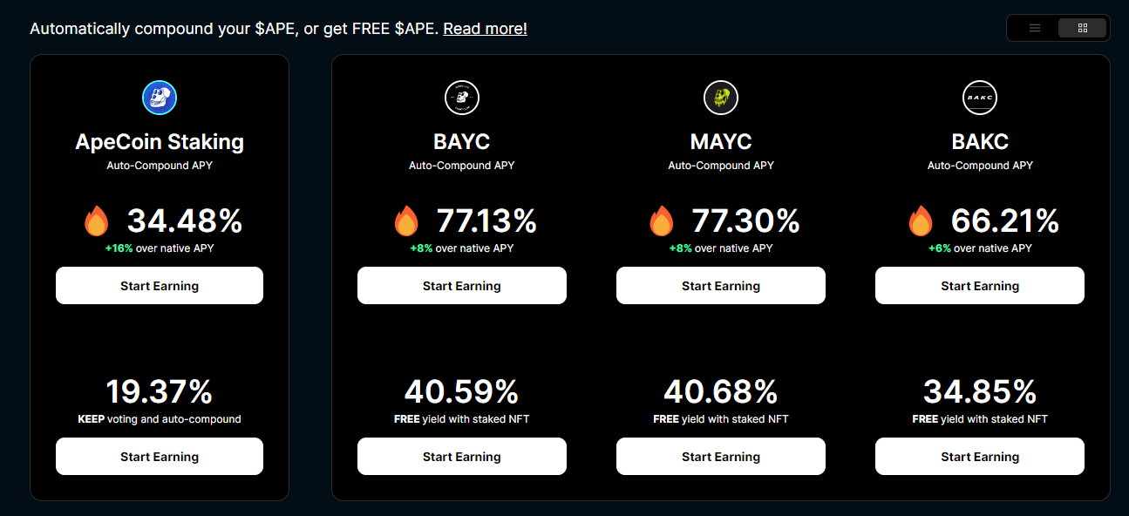Click the flame icon beside 34.48% APY
Viewport: 1129px width, 516px height.
[97, 221]
